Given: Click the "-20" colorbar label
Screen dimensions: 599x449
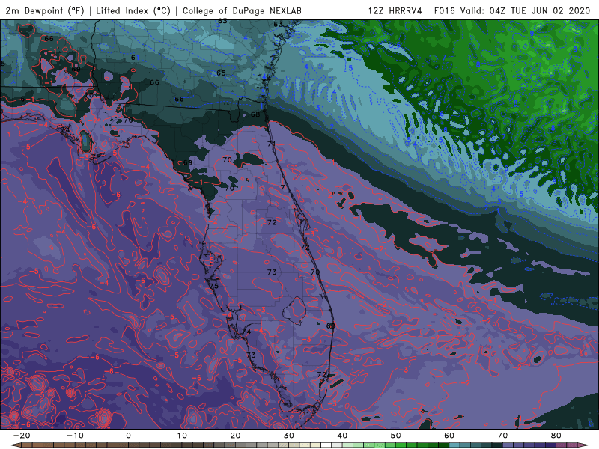Looking at the screenshot, I should pyautogui.click(x=22, y=436).
